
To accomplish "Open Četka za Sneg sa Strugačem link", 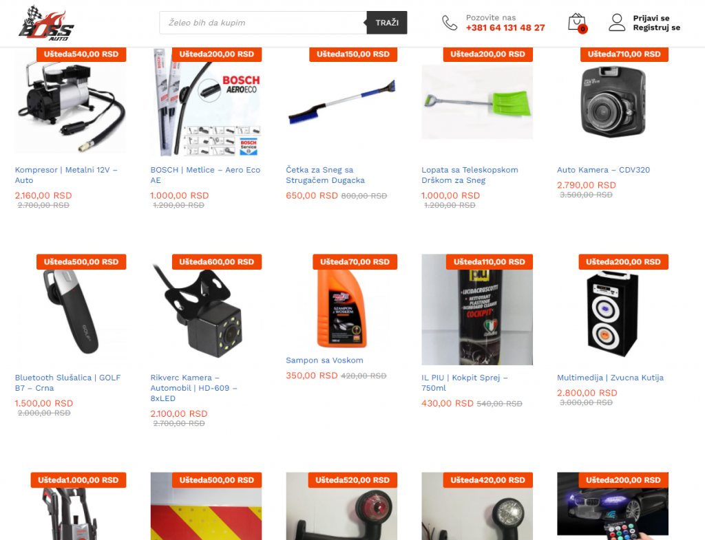I will 325,175.
